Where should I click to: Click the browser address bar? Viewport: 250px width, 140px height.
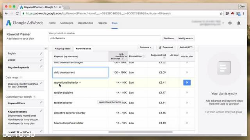(x=122, y=14)
